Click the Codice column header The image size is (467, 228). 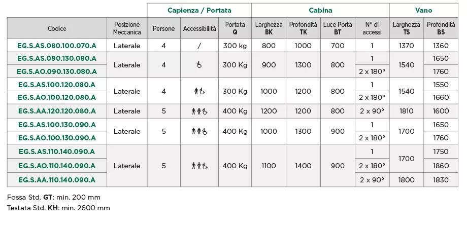point(57,28)
